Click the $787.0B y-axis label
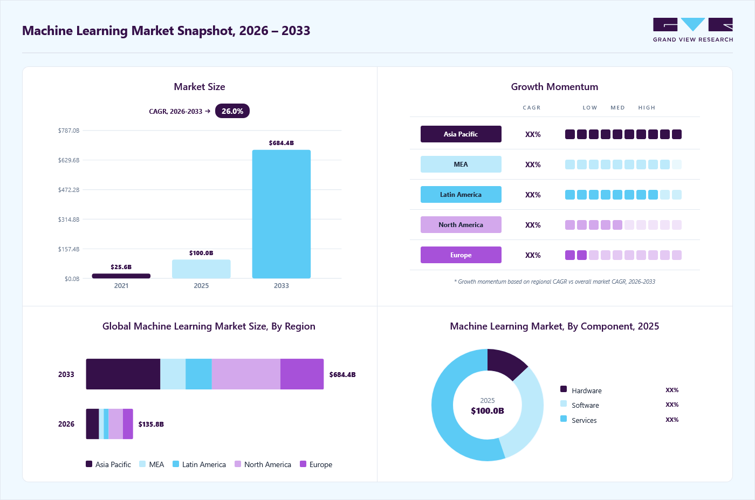The height and width of the screenshot is (500, 755). pos(69,131)
